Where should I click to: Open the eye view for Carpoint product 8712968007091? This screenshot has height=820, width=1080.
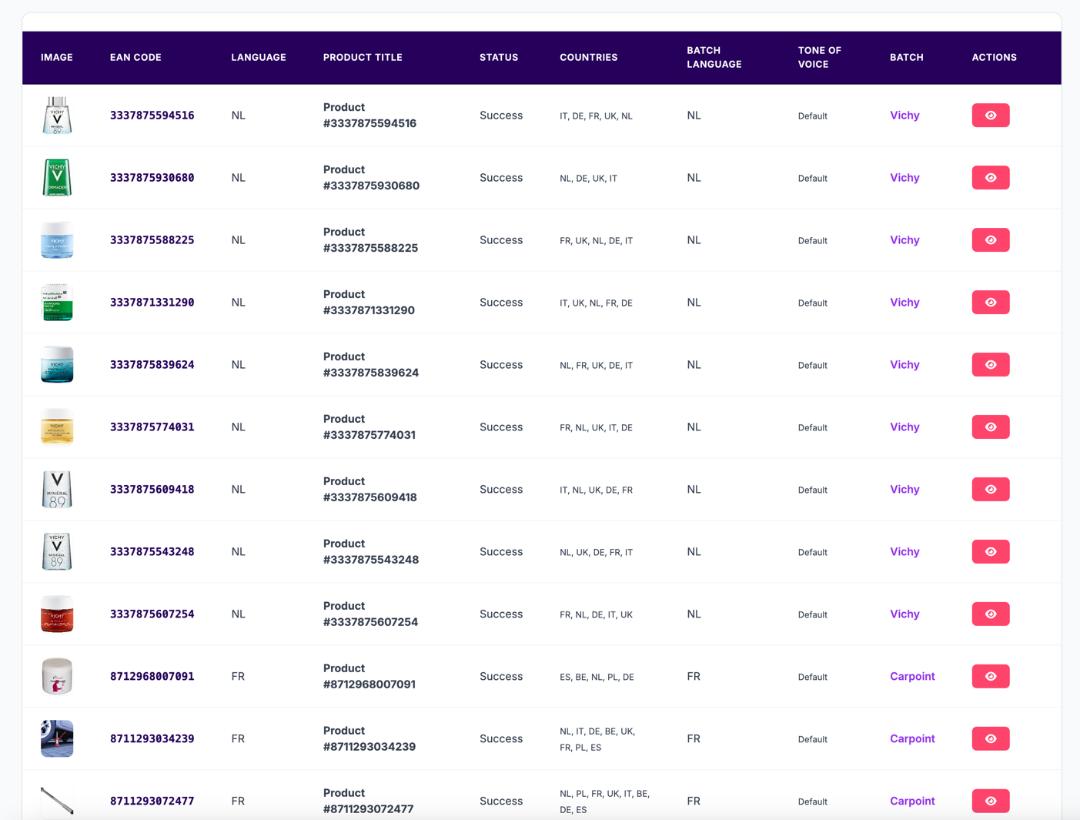coord(990,676)
